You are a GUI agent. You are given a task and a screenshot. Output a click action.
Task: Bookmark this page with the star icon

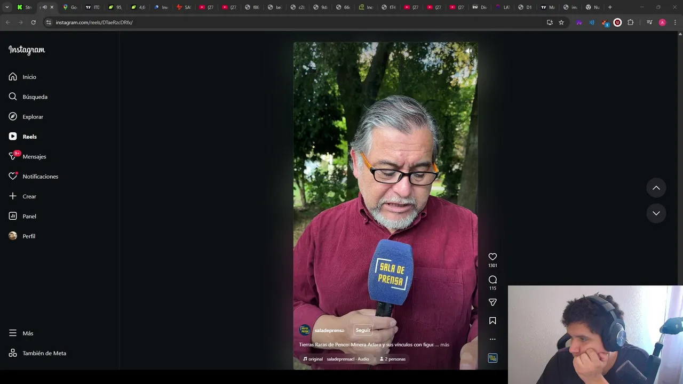561,22
